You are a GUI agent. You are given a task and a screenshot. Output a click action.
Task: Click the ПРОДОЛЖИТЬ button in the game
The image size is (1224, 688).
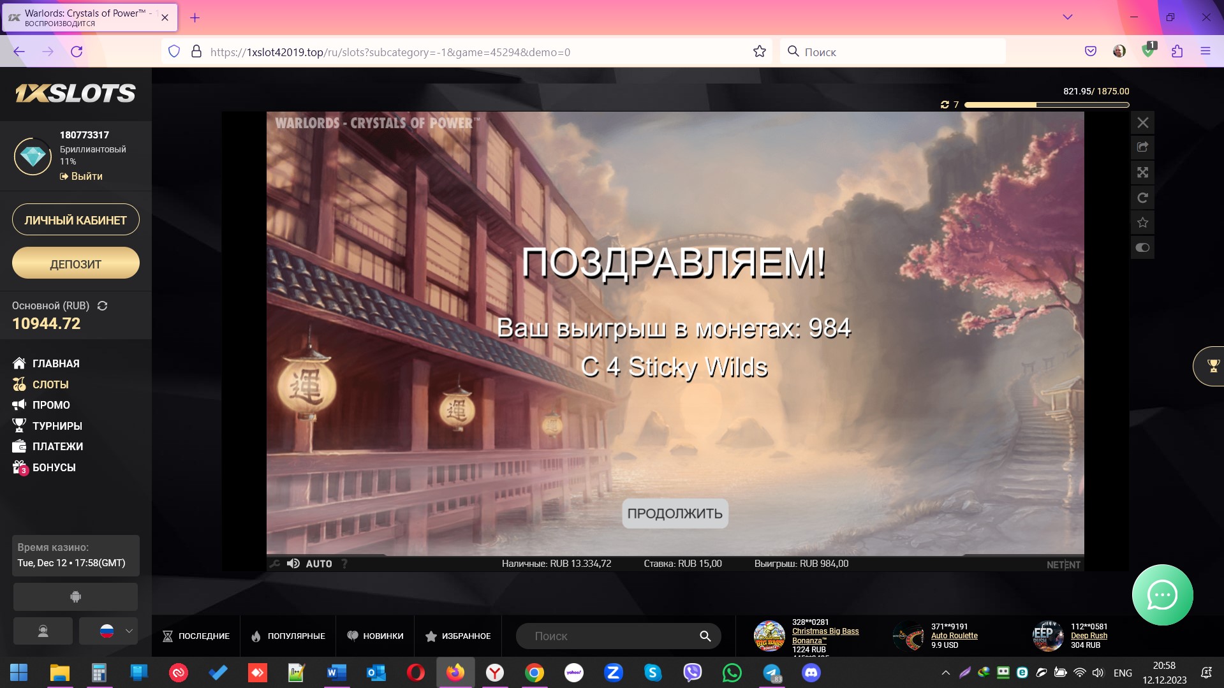coord(675,513)
